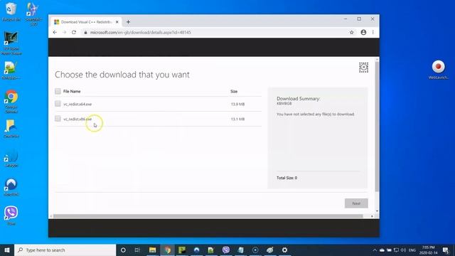Toggle the File Name select-all checkbox

pos(58,91)
